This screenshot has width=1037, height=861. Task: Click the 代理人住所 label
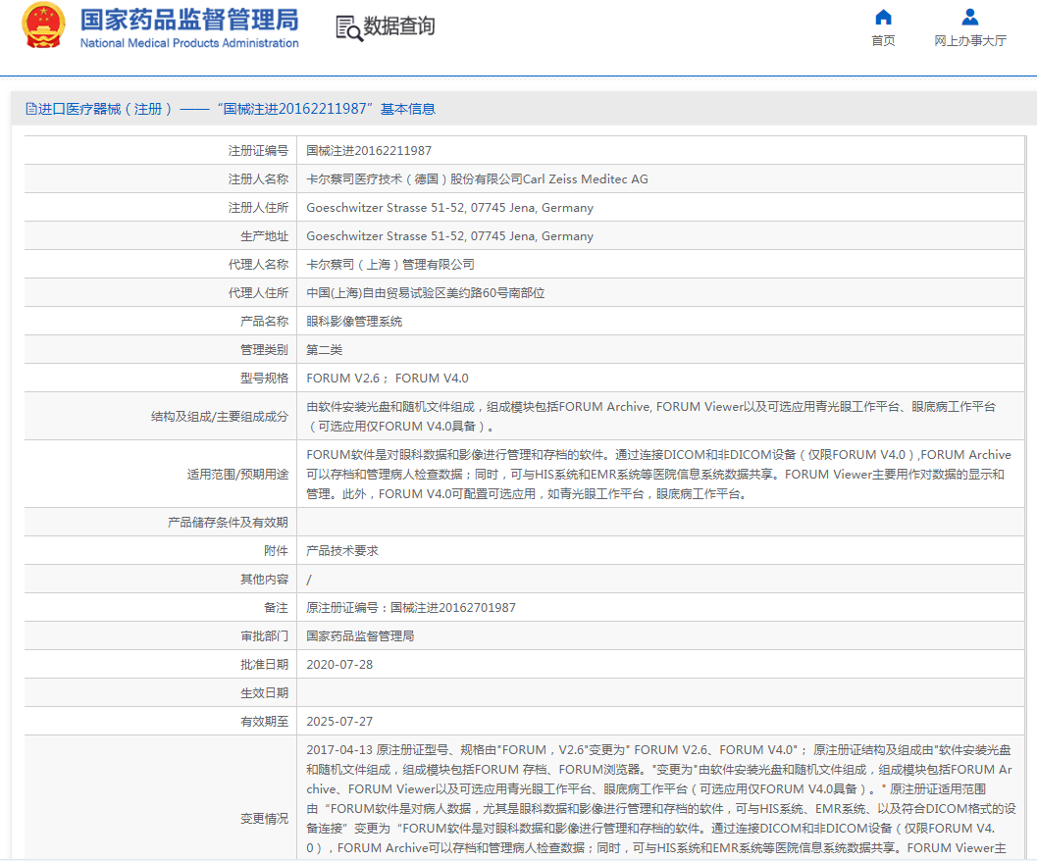pos(258,293)
